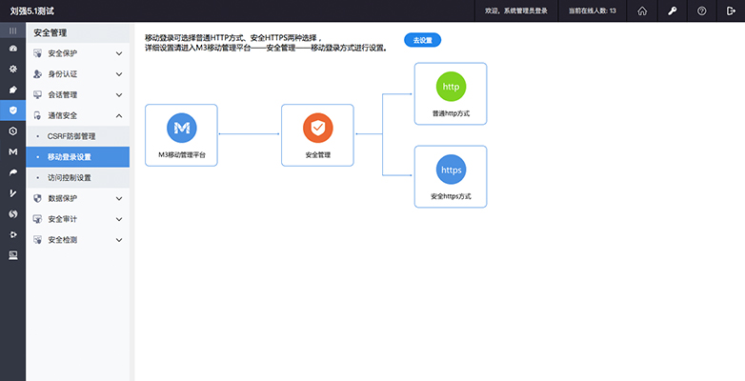Expand 安全检测 chevron

pos(119,240)
